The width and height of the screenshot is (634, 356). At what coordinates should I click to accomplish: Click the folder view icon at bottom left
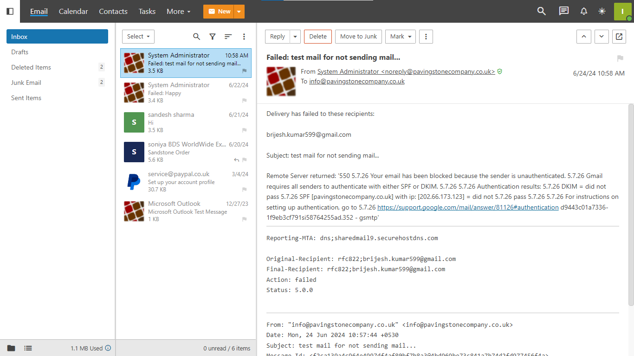click(11, 348)
